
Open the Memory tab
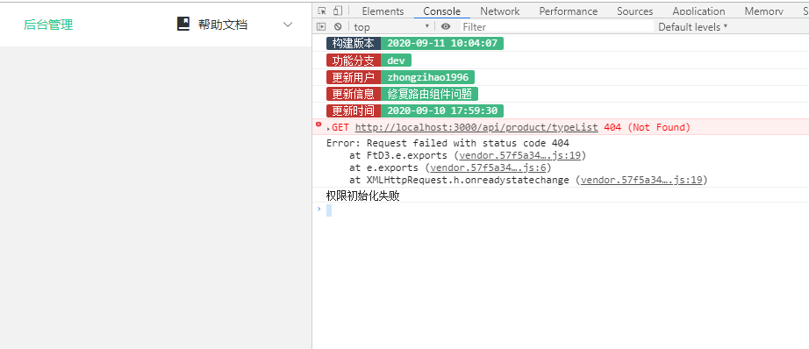763,11
